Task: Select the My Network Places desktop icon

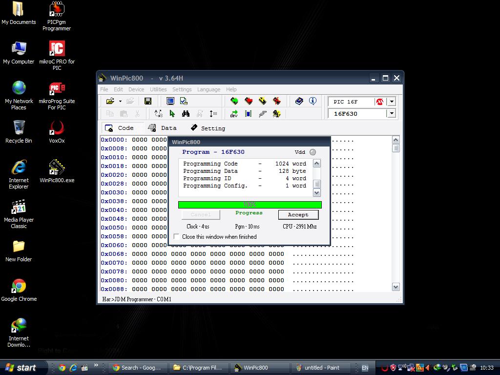Action: pos(19,95)
